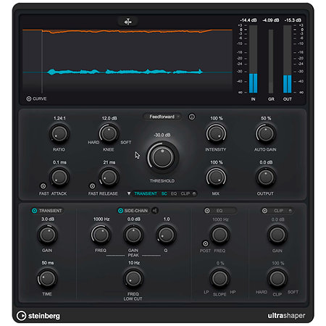Click the AUTO GAIN knob
The image size is (326, 326).
pos(266,133)
